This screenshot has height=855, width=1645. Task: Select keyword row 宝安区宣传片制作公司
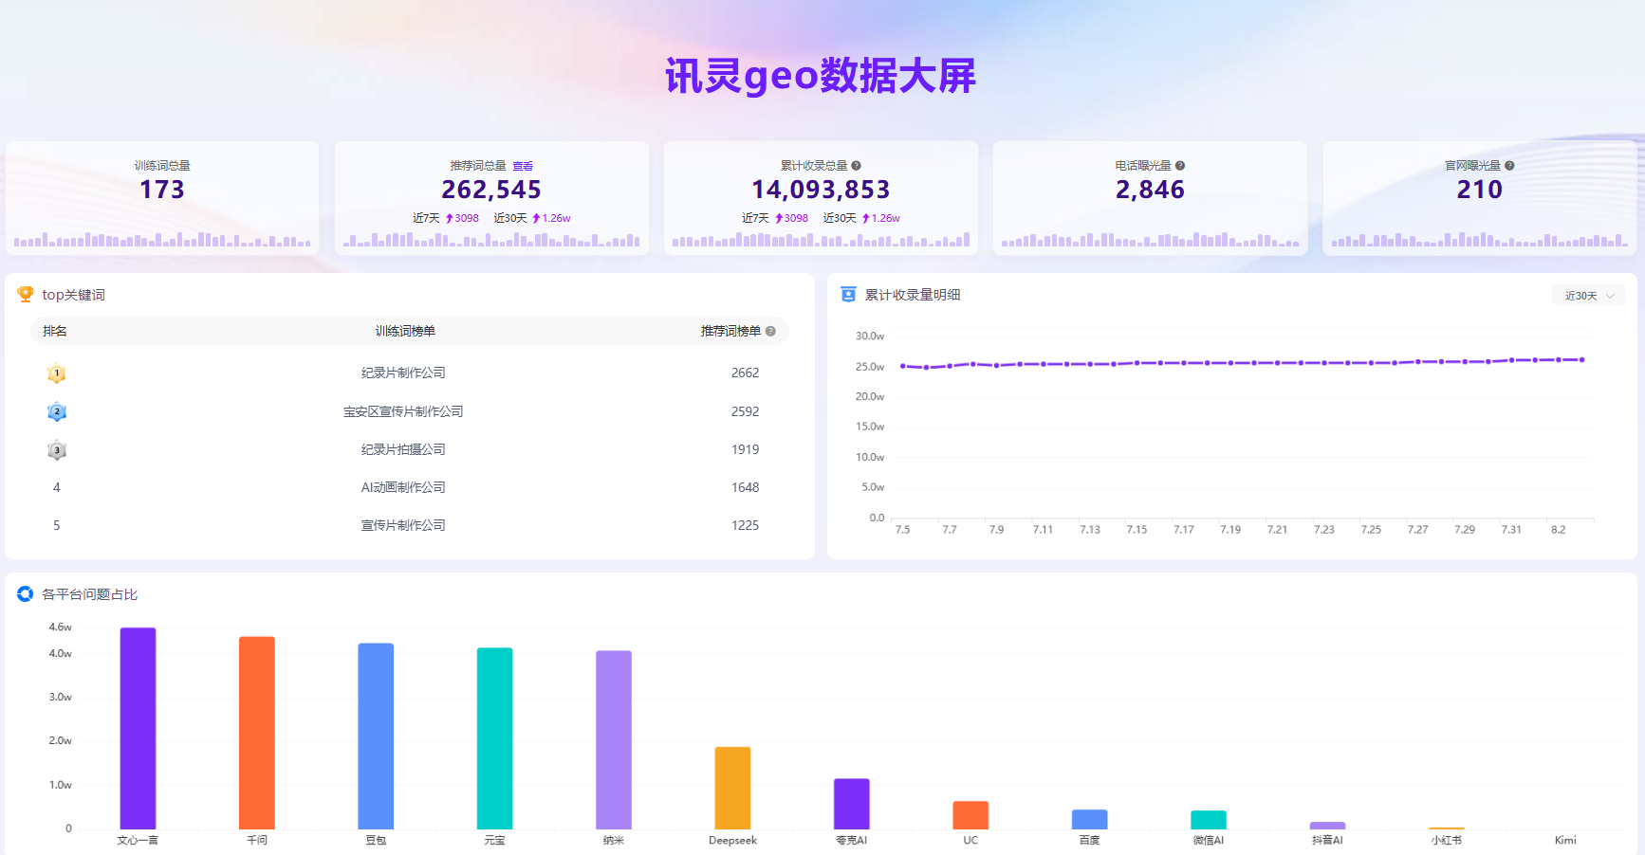coord(410,411)
